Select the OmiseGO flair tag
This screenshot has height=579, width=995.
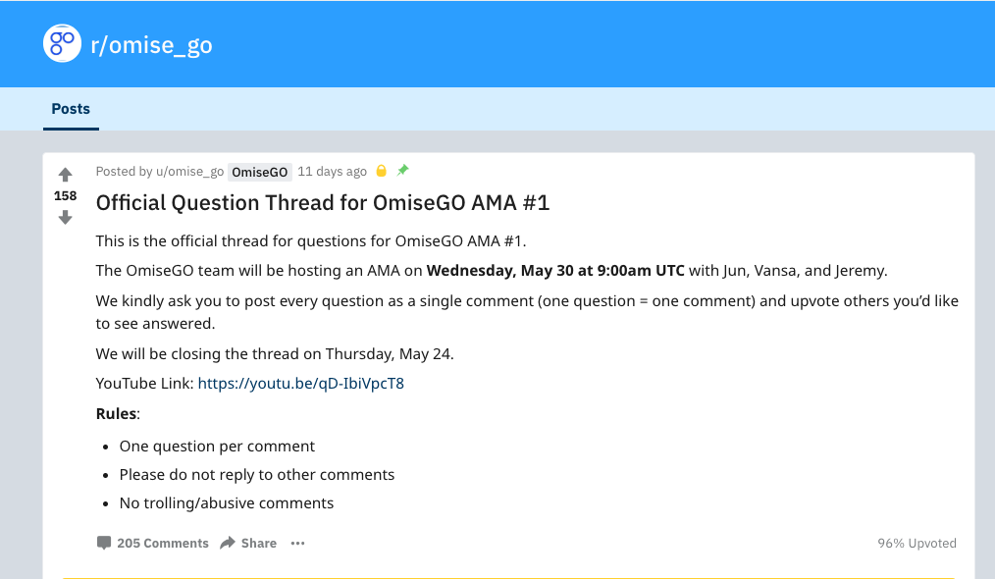(x=260, y=172)
